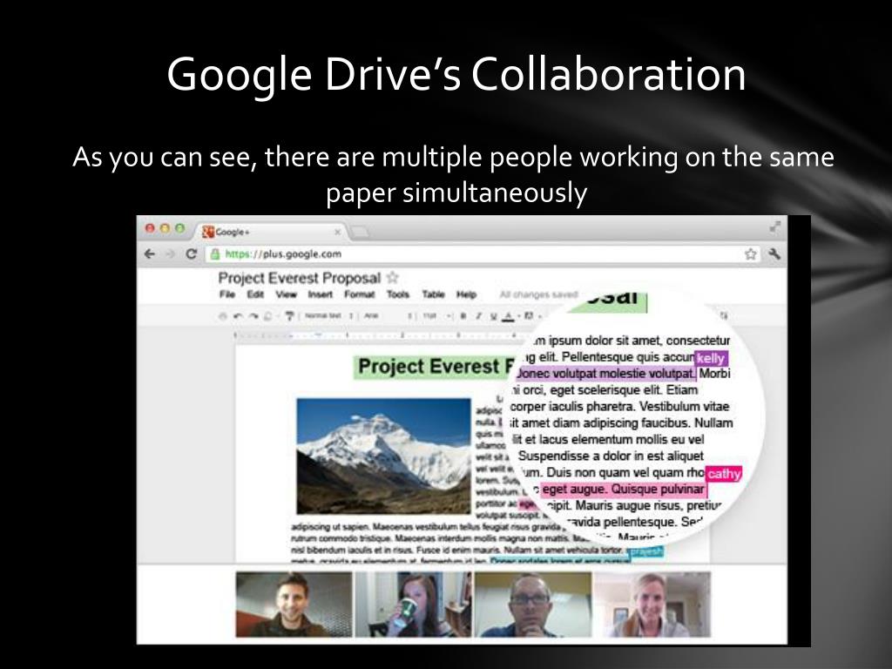The width and height of the screenshot is (892, 669).
Task: Open the Arial font dropdown
Action: 387,315
